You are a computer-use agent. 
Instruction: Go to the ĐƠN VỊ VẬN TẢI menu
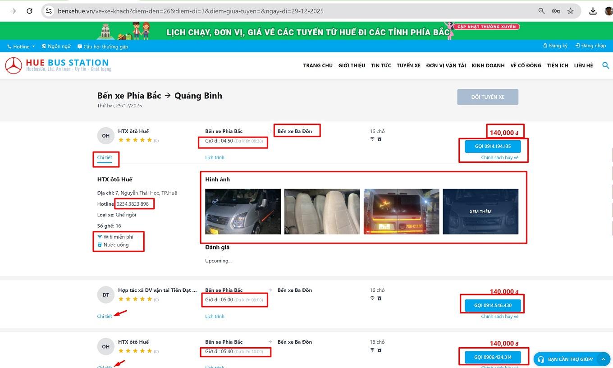pyautogui.click(x=446, y=65)
